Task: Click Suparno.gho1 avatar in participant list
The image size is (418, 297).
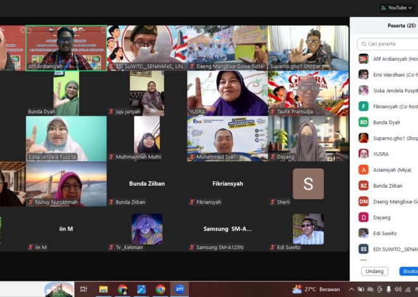Action: pos(364,138)
